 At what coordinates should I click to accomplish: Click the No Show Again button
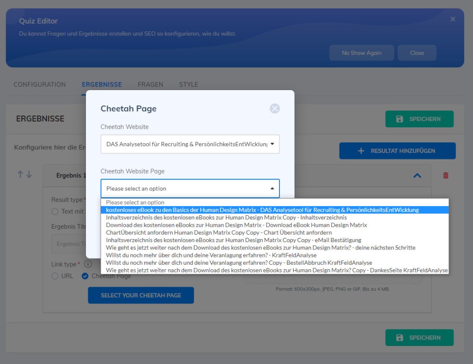362,53
